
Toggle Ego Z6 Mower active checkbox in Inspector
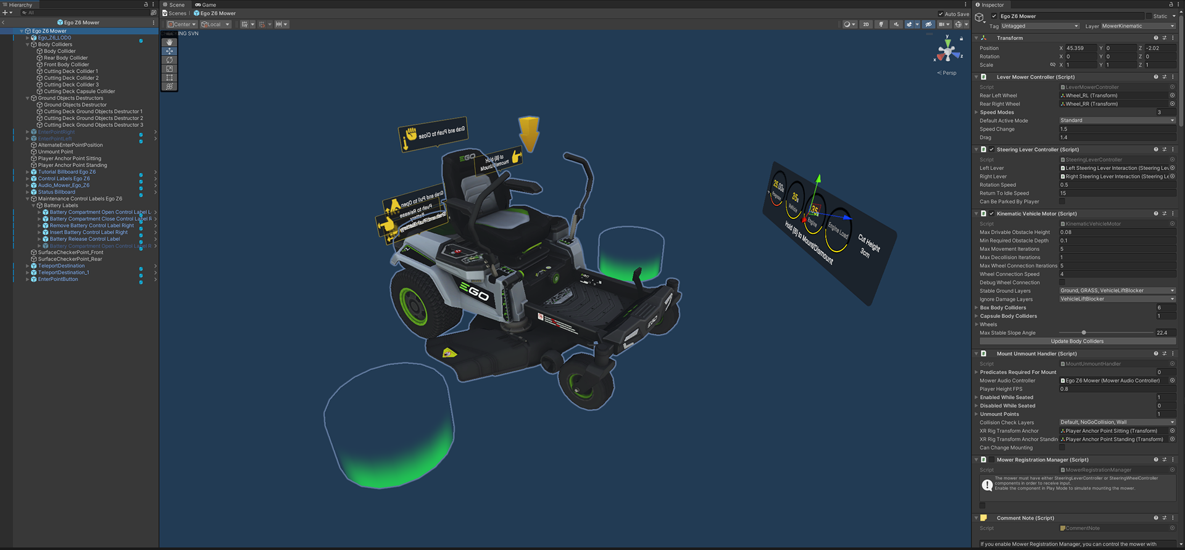pyautogui.click(x=994, y=16)
